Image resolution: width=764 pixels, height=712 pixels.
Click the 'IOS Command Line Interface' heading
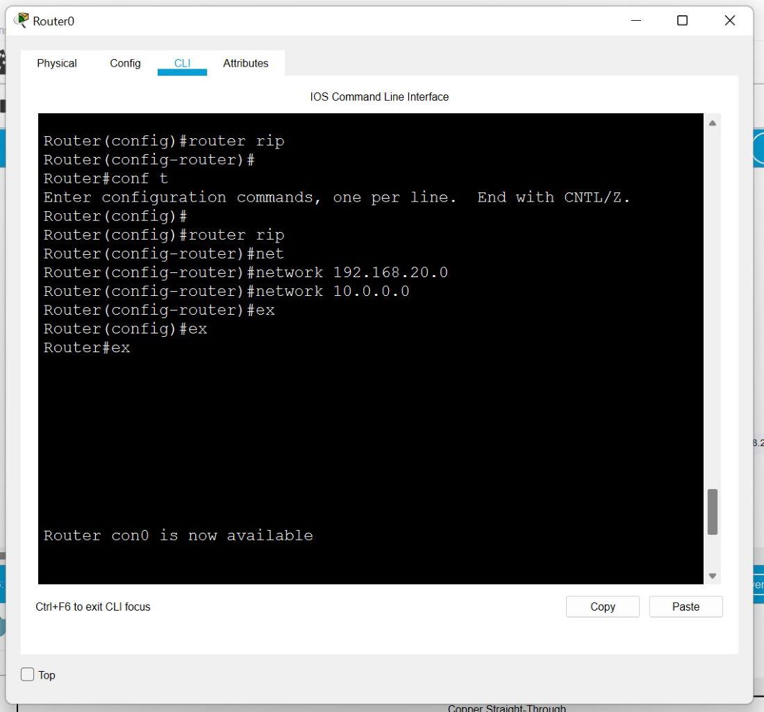coord(379,97)
